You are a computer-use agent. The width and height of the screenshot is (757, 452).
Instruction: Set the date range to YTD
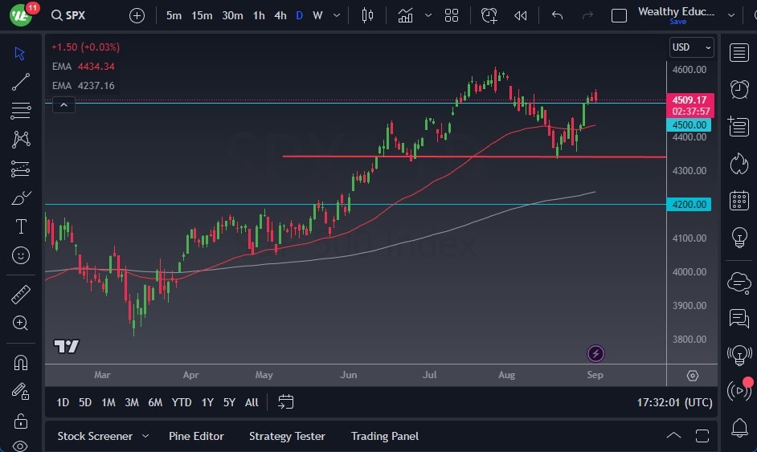click(182, 402)
